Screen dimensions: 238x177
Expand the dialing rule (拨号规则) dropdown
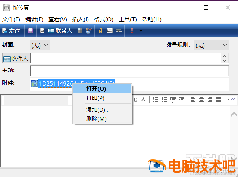point(211,45)
